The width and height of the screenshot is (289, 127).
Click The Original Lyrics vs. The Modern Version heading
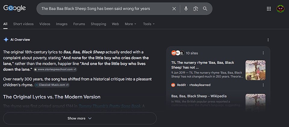[x=52, y=97]
